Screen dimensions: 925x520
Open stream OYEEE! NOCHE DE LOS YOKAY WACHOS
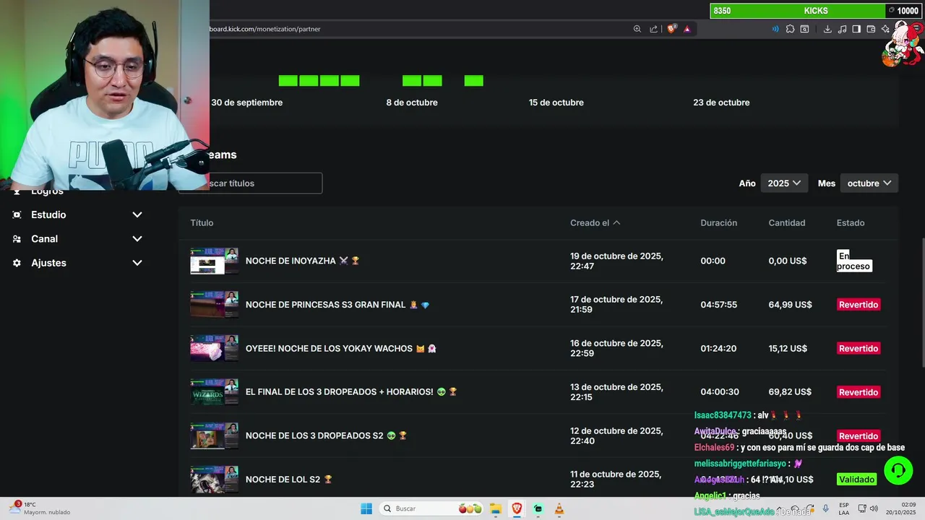click(341, 348)
